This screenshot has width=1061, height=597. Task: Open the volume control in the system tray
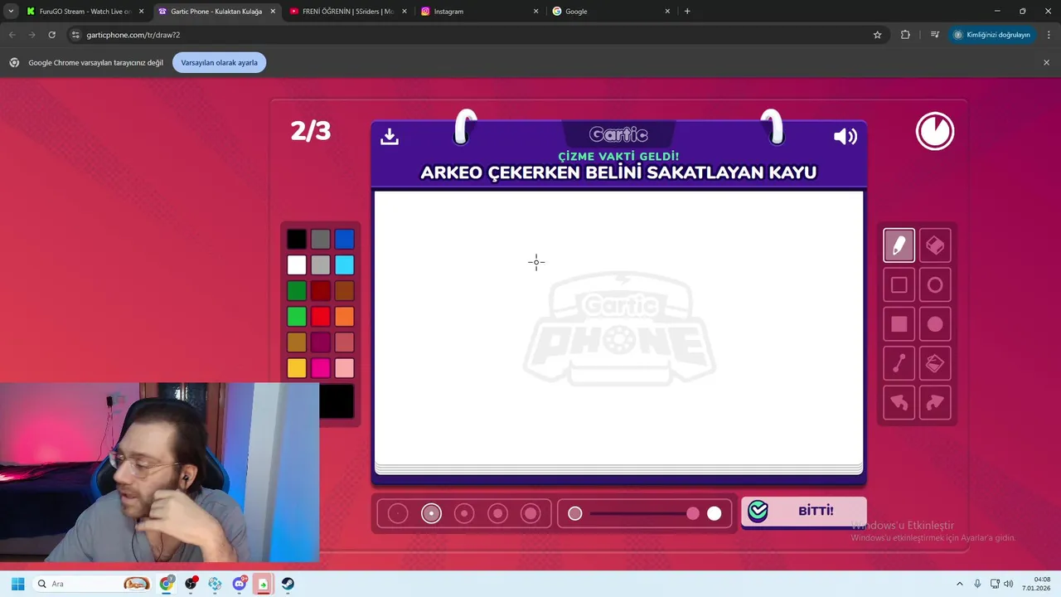point(1009,584)
